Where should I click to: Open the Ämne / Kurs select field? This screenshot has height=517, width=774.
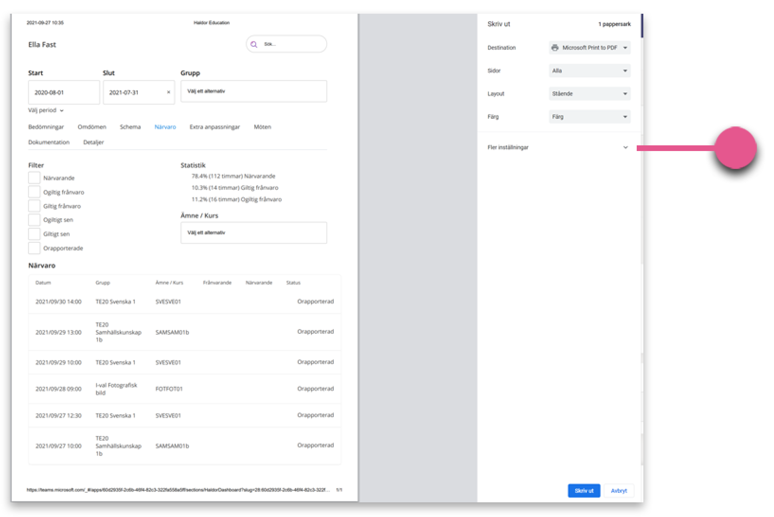click(254, 232)
